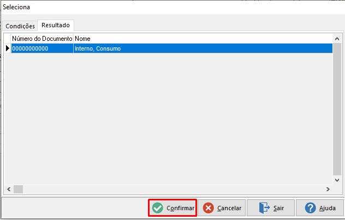This screenshot has width=345, height=220.
Task: Click the row indicator arrow of selected row
Action: (x=8, y=48)
